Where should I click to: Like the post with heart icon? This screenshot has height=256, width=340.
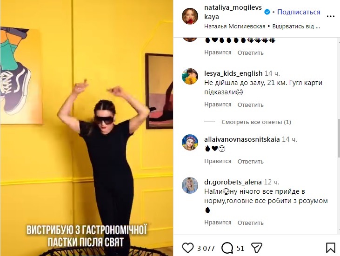(188, 248)
